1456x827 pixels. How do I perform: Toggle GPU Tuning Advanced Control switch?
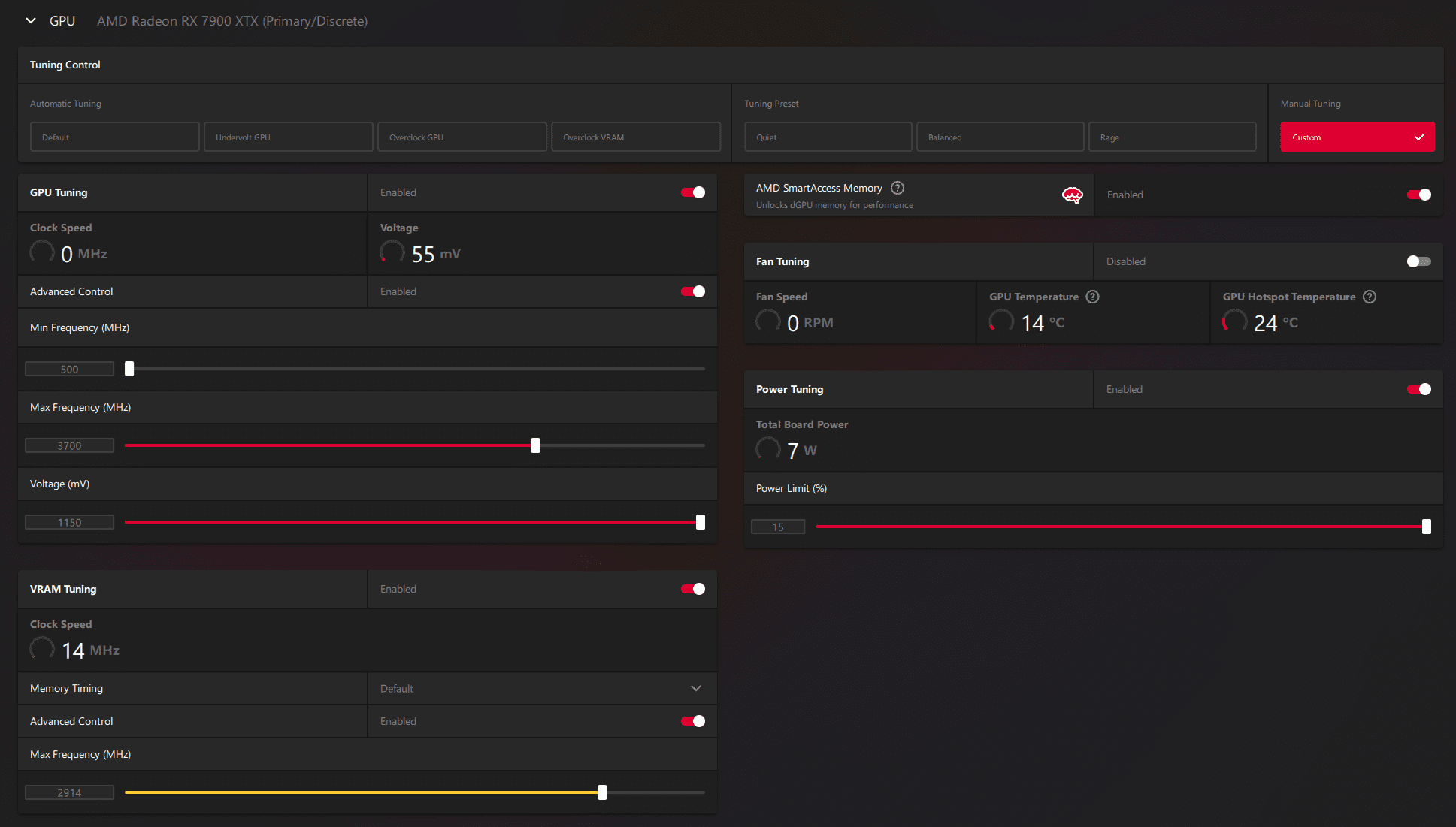tap(693, 291)
